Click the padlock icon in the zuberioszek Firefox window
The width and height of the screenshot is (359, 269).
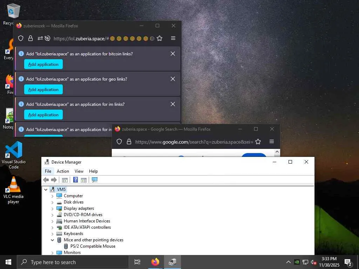tap(31, 38)
